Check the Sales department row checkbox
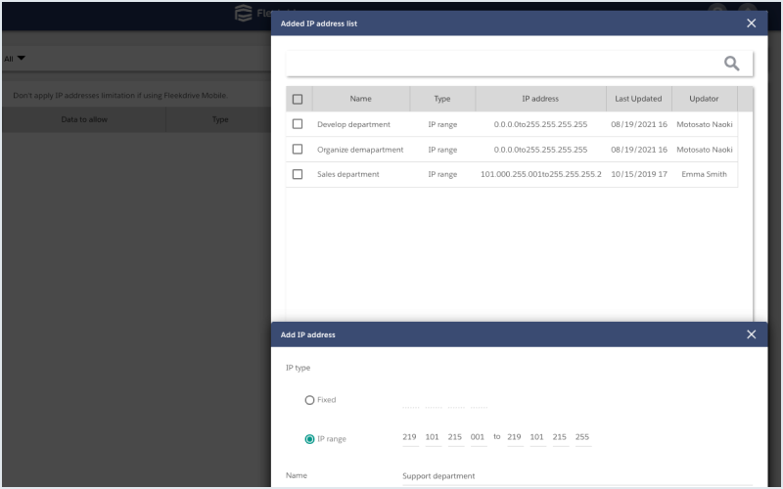The width and height of the screenshot is (783, 489). (298, 174)
